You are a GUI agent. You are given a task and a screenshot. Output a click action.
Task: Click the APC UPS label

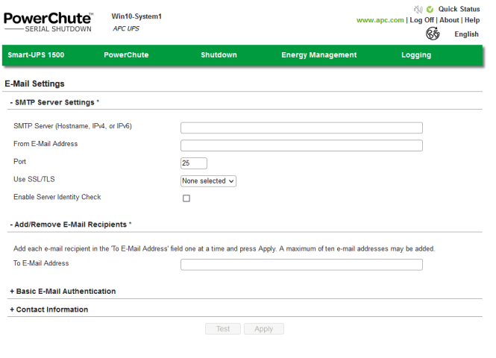[x=126, y=28]
